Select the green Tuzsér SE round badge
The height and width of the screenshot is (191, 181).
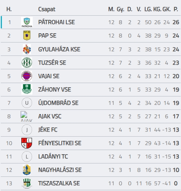[27, 63]
